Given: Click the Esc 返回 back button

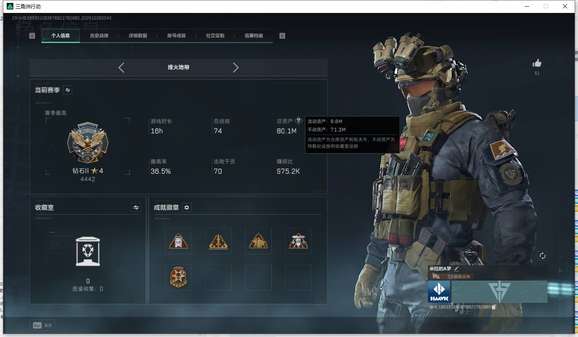Looking at the screenshot, I should pos(42,325).
